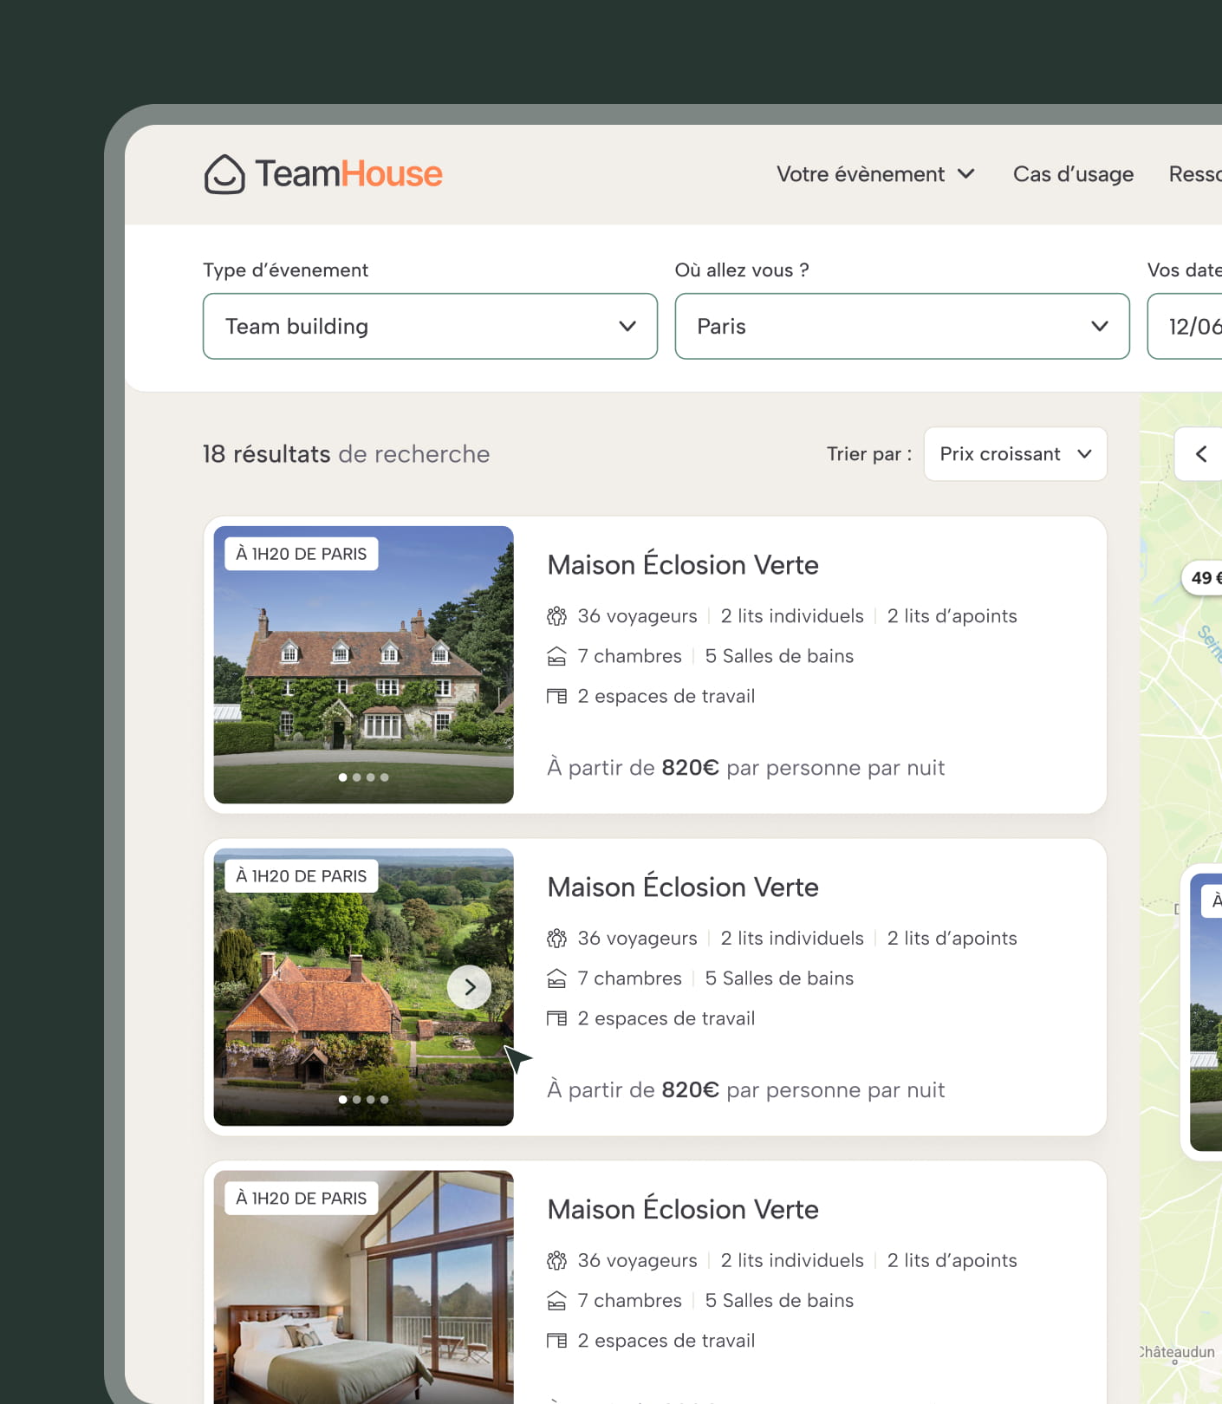The height and width of the screenshot is (1404, 1222).
Task: Open the aerial red-roof house photo
Action: tap(363, 987)
